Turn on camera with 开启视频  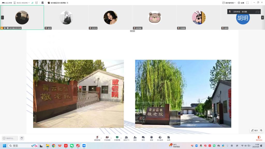[x=107, y=138]
